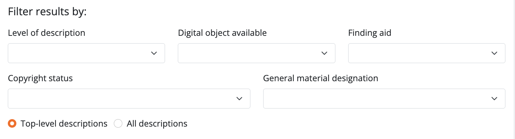
Task: Click the 'Top-level descriptions' label text
Action: pyautogui.click(x=64, y=124)
